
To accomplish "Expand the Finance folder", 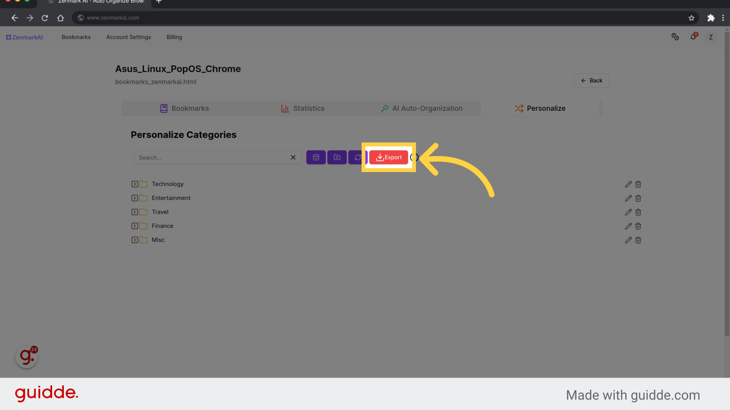I will pos(135,226).
